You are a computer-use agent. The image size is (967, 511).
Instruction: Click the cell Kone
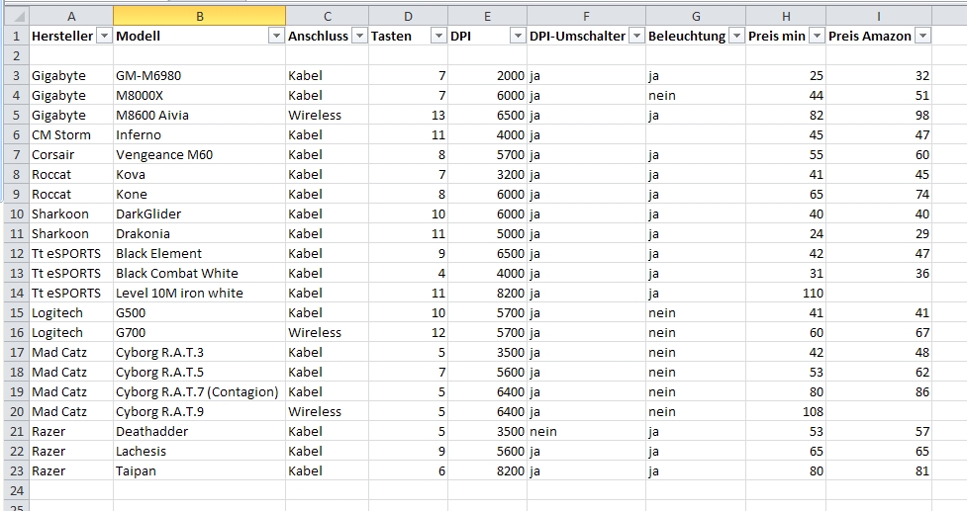199,194
